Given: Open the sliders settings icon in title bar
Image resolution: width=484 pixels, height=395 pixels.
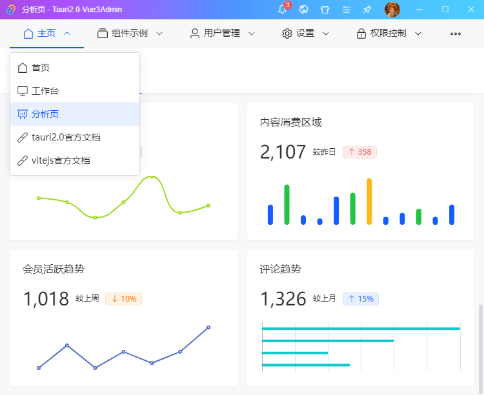Looking at the screenshot, I should coord(347,10).
